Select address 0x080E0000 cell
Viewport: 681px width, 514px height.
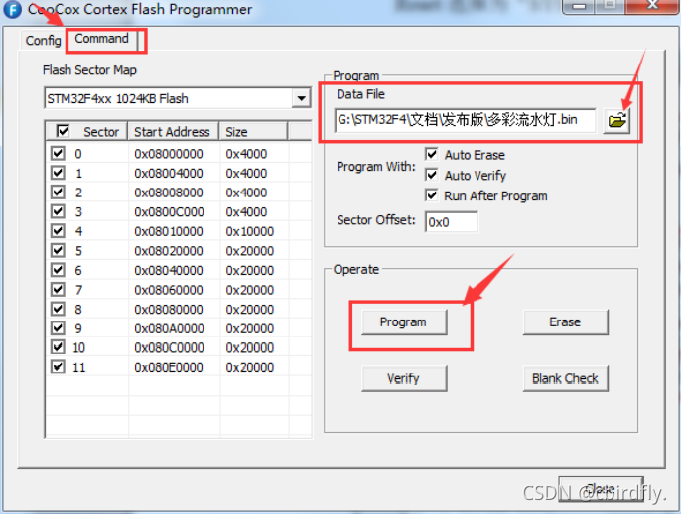click(x=169, y=368)
